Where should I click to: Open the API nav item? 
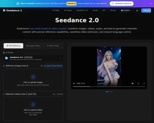pos(104,10)
